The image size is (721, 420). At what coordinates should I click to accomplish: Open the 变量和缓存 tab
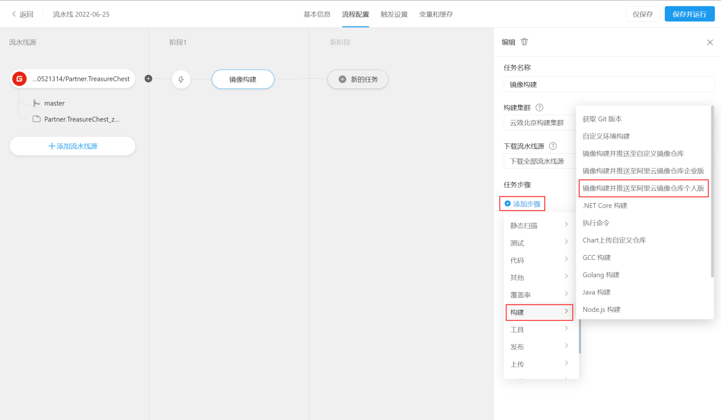(436, 14)
